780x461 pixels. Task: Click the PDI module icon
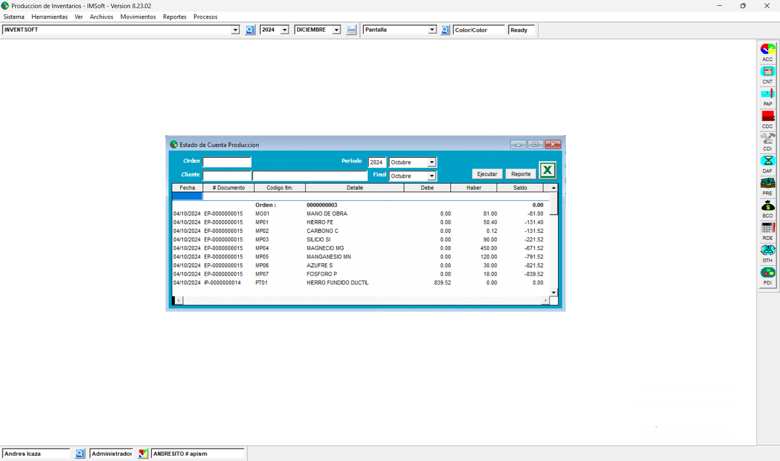coord(767,273)
